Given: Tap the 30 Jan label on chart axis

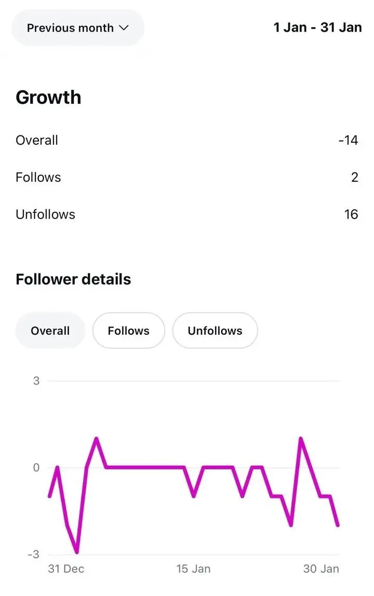Looking at the screenshot, I should [321, 568].
